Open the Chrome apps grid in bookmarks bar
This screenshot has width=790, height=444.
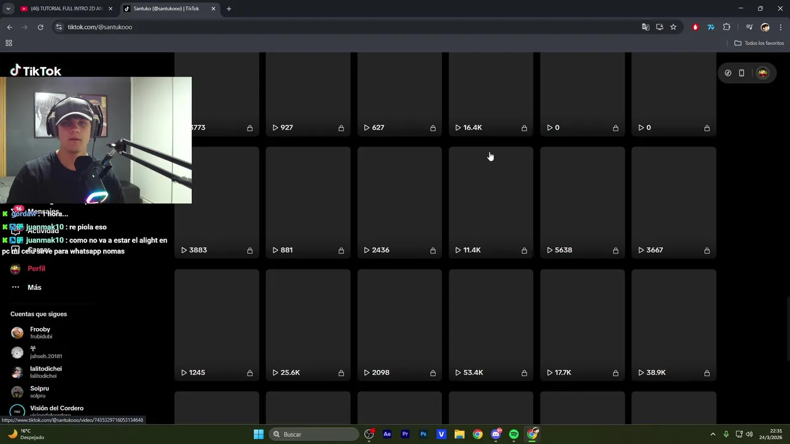click(x=9, y=43)
